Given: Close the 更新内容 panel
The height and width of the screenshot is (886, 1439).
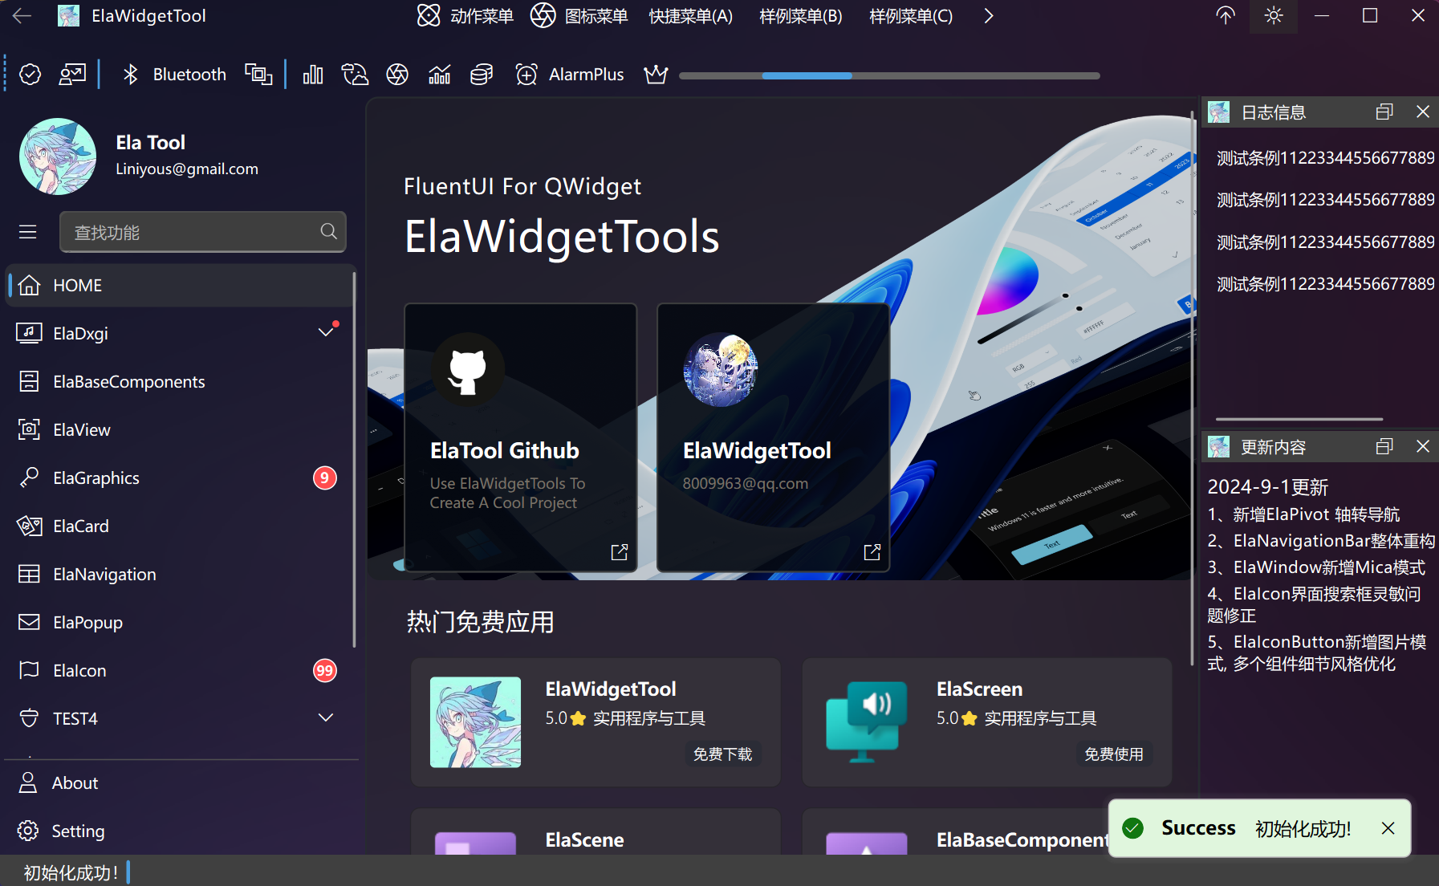Looking at the screenshot, I should [1423, 447].
